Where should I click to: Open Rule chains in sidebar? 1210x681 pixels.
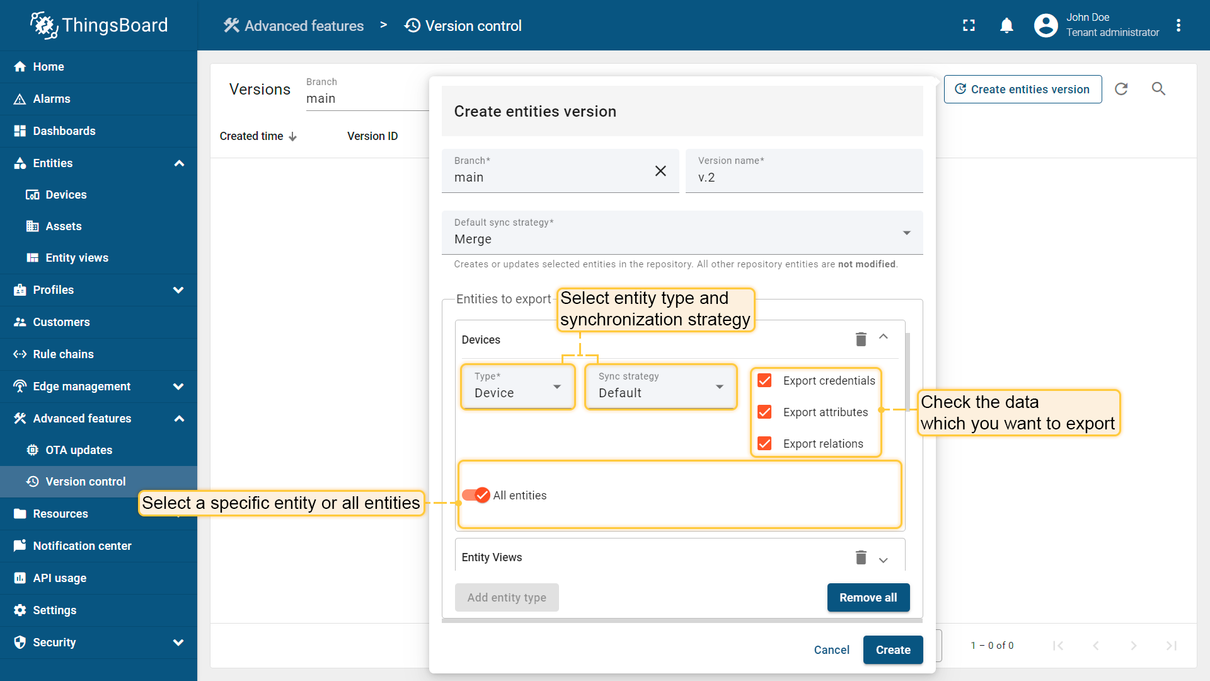(x=63, y=354)
